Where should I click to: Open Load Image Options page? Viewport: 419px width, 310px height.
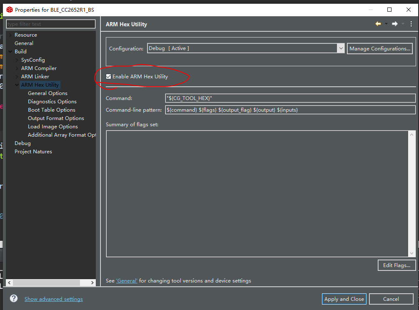[x=53, y=127]
